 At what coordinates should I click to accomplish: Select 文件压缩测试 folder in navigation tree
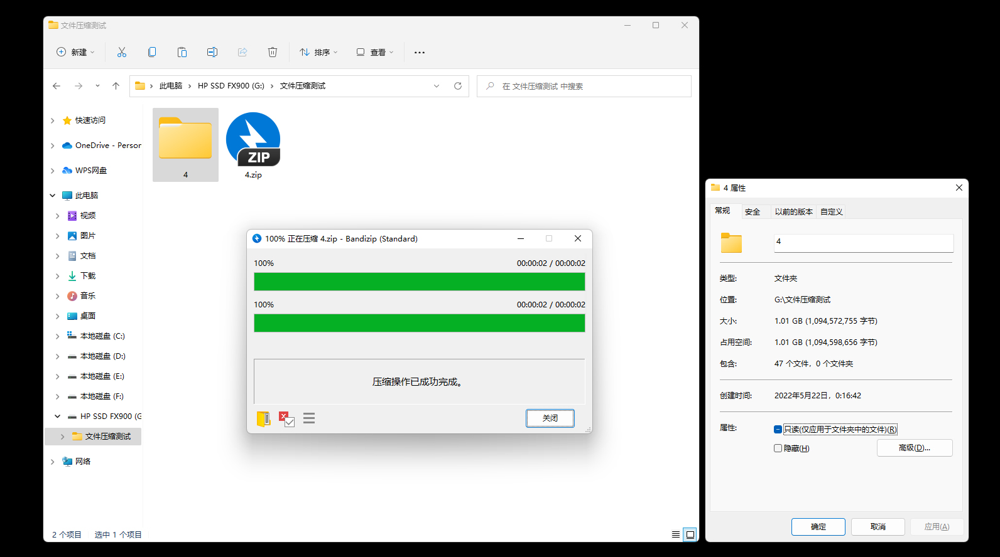93,437
